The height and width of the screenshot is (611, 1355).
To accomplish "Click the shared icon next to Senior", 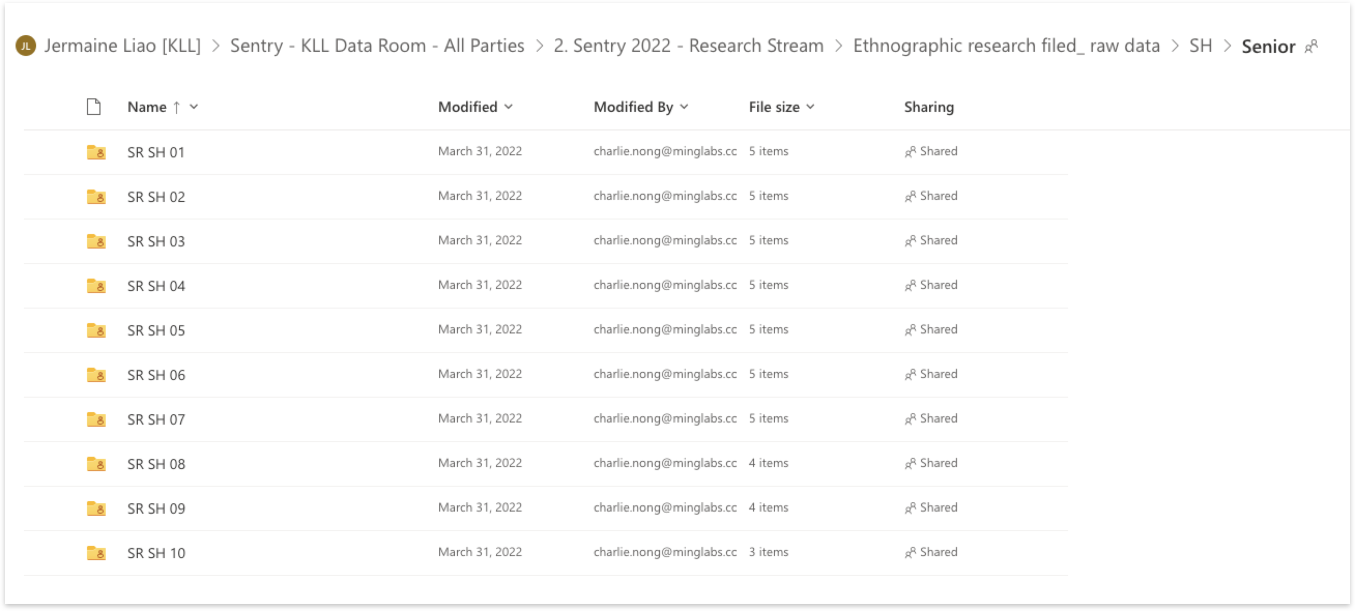I will pyautogui.click(x=1311, y=46).
